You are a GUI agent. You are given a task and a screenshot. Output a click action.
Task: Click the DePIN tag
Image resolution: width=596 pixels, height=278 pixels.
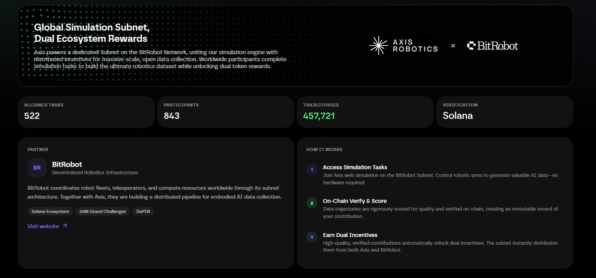click(143, 211)
